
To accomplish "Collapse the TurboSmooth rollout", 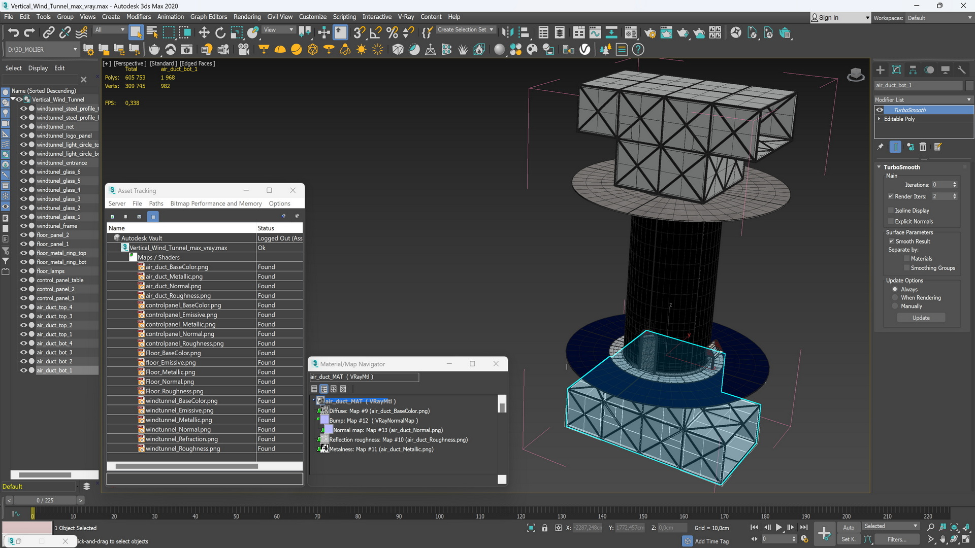I will (879, 167).
